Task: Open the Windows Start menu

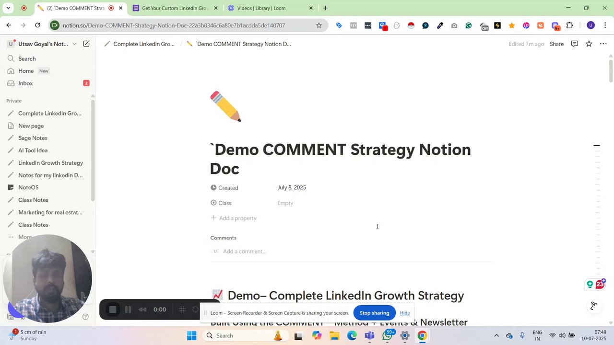Action: 191,335
